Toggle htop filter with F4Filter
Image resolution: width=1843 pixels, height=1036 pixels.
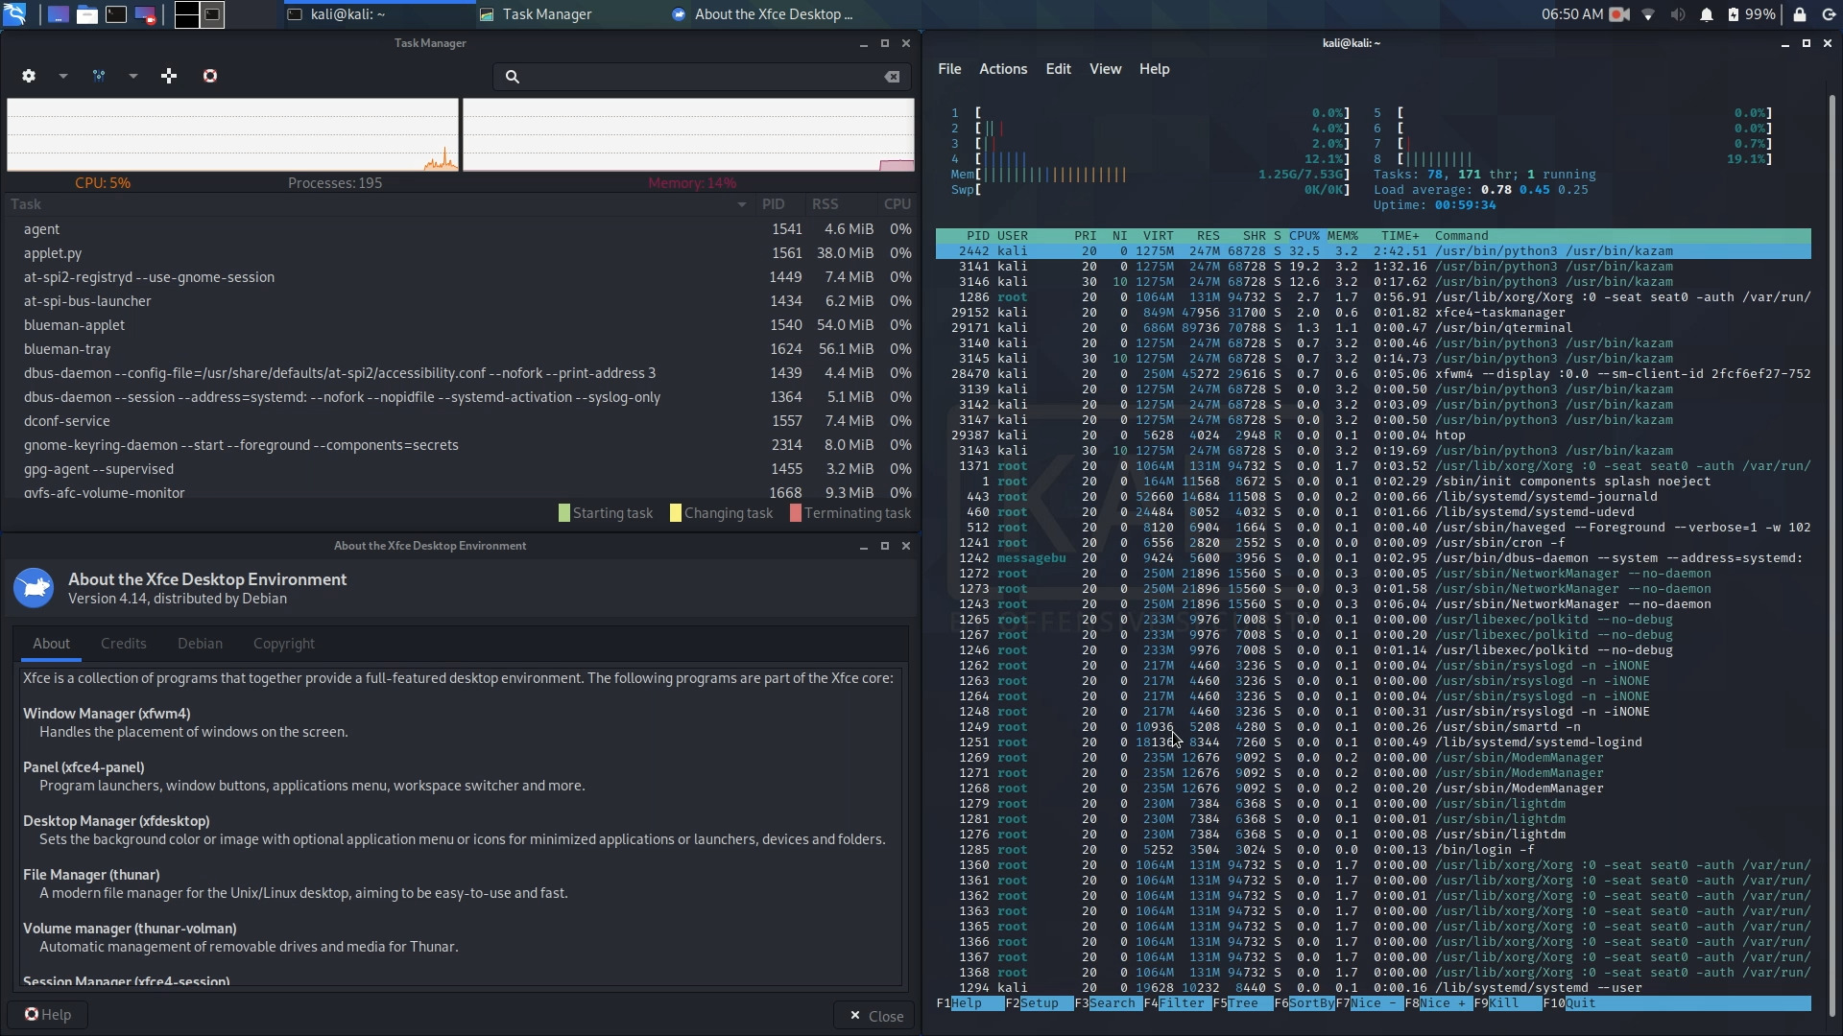1179,1003
